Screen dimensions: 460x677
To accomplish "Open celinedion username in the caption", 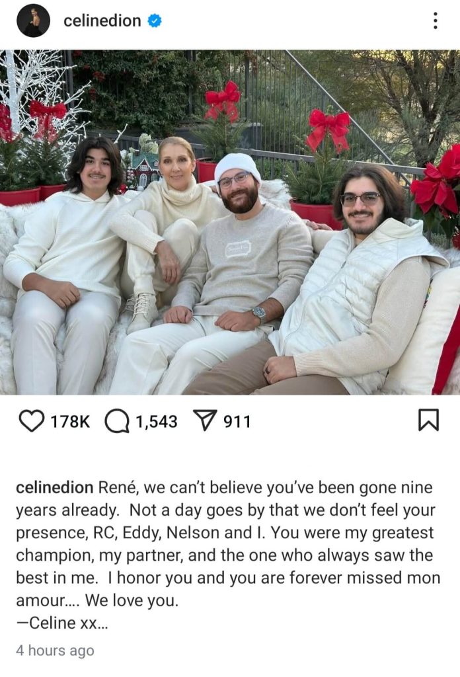I will tap(55, 487).
